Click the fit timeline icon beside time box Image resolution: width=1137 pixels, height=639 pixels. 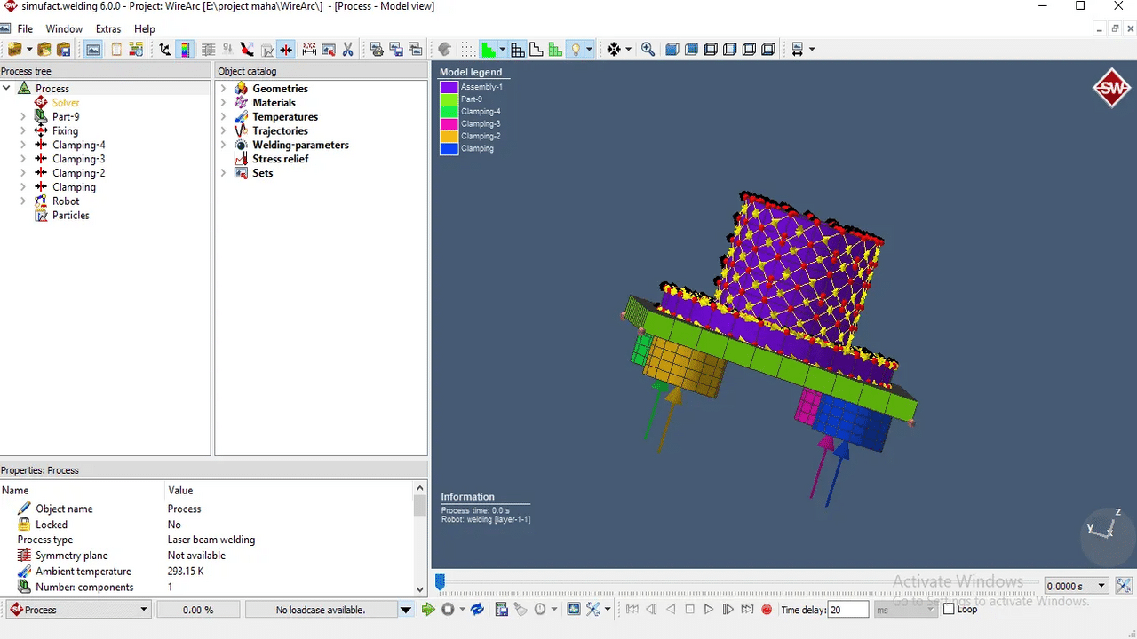[x=1124, y=586]
